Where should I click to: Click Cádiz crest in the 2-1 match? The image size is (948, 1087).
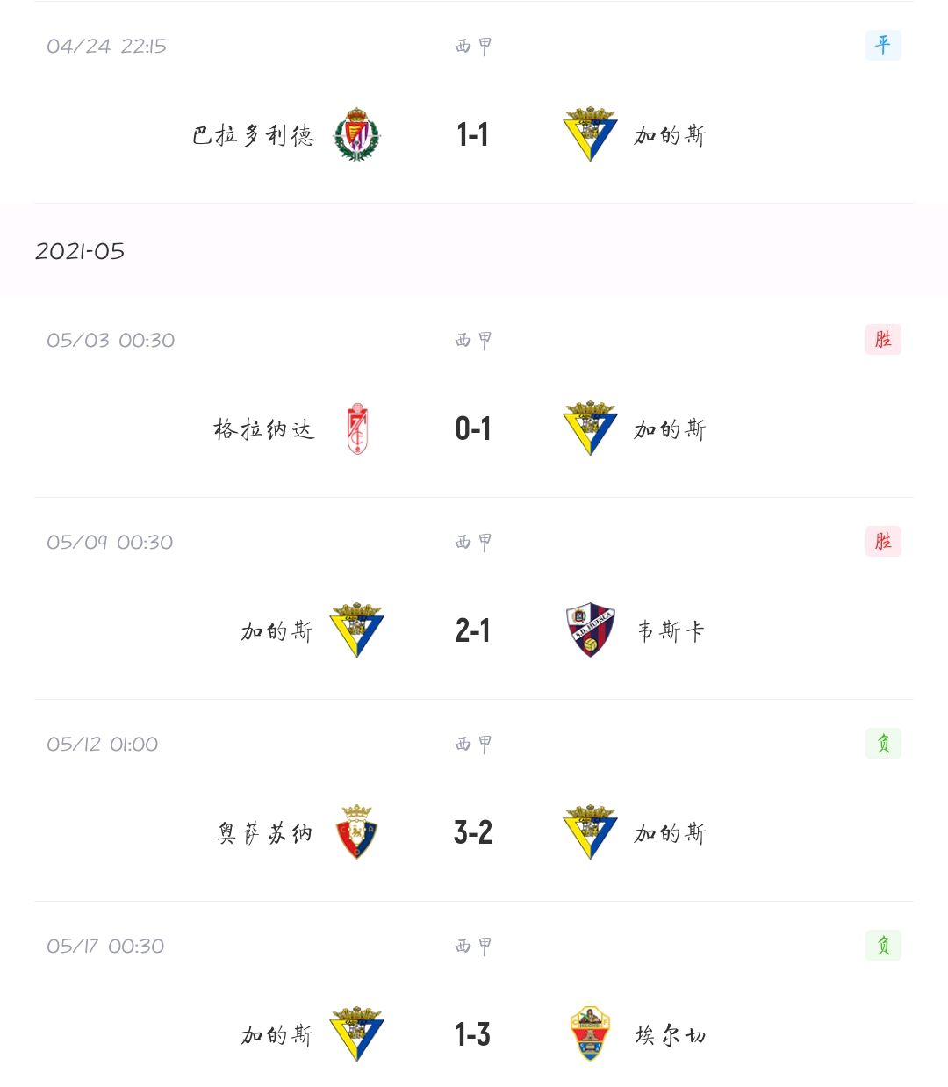click(x=356, y=630)
